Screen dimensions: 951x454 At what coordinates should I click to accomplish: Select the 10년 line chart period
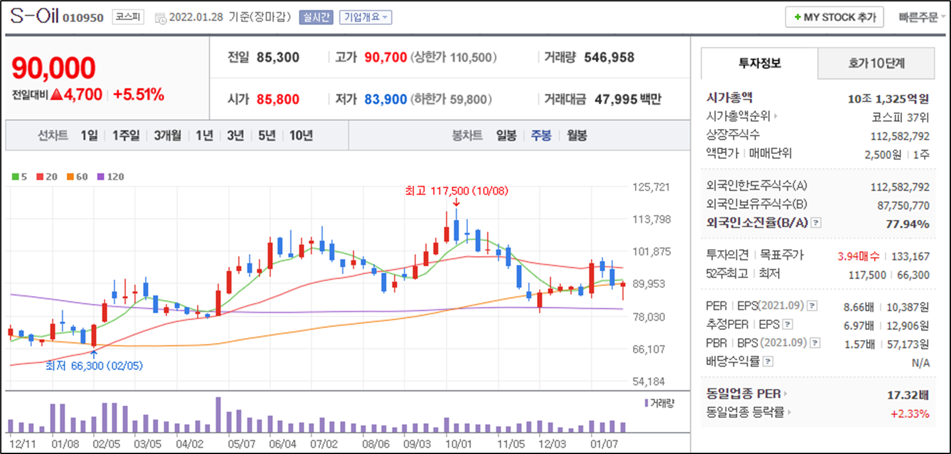[x=301, y=135]
